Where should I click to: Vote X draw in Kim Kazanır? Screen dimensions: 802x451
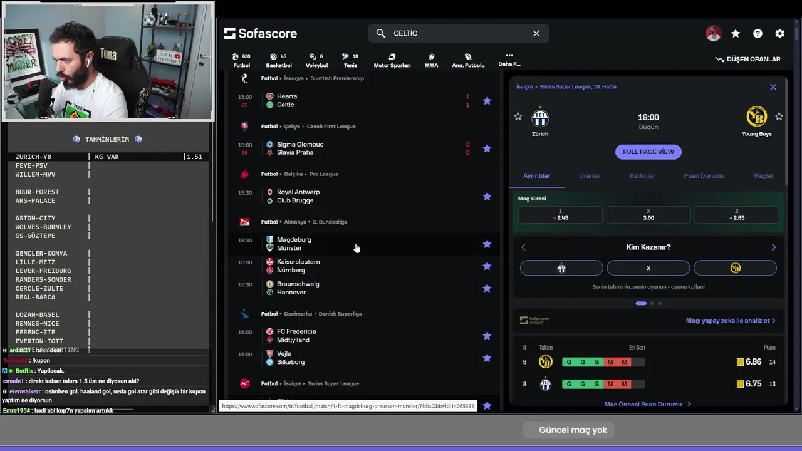point(648,268)
